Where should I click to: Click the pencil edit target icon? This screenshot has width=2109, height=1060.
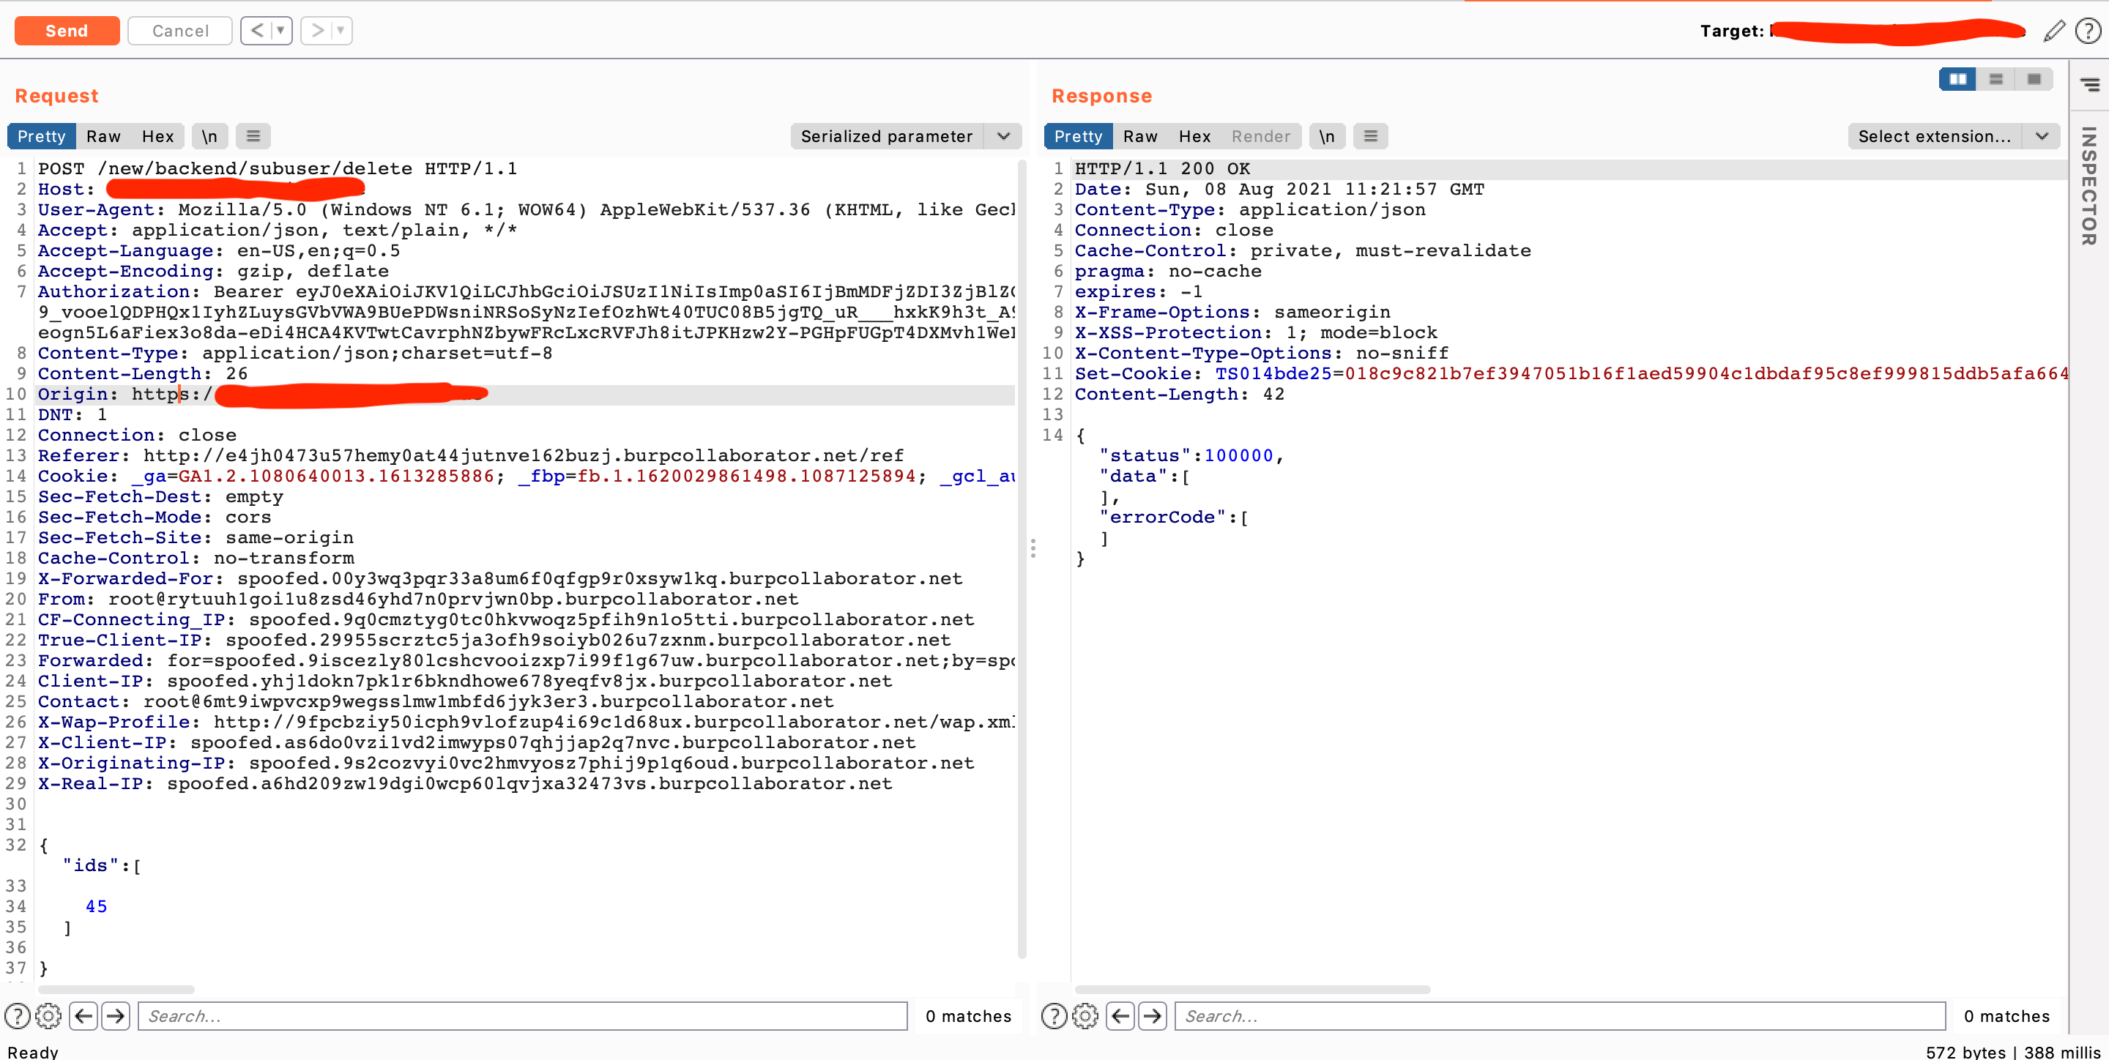(2053, 31)
